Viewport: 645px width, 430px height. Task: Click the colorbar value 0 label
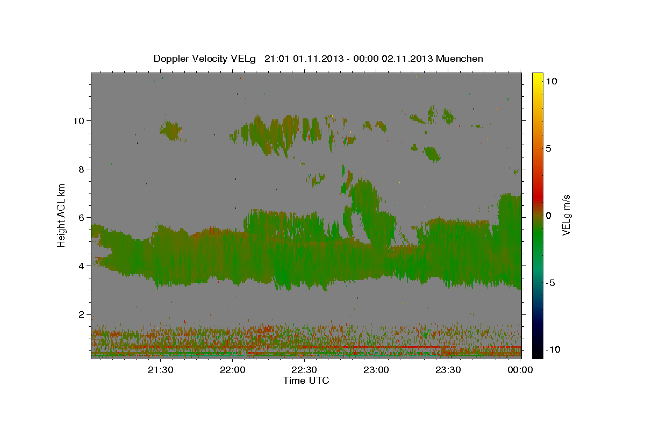549,216
